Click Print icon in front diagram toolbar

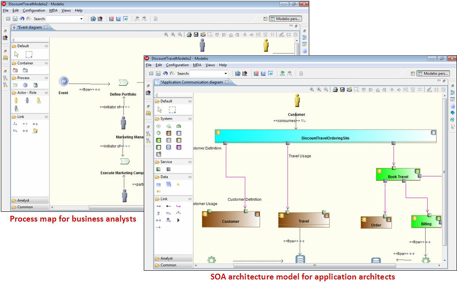click(335, 90)
